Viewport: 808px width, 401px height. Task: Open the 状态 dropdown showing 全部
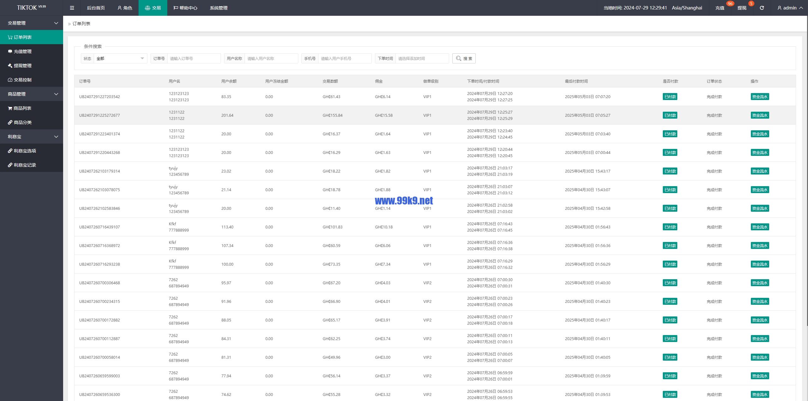pos(120,58)
